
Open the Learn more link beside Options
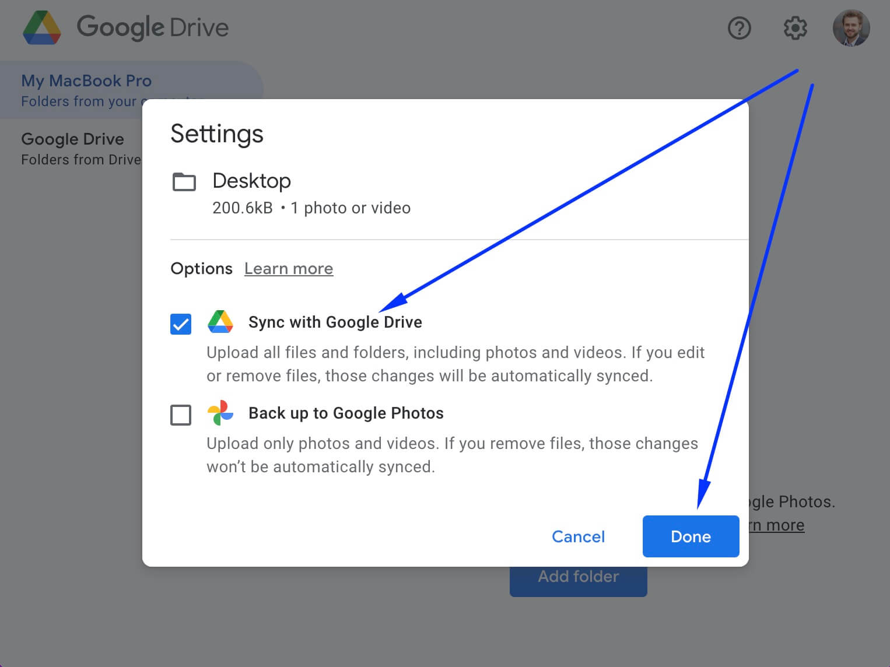tap(289, 268)
